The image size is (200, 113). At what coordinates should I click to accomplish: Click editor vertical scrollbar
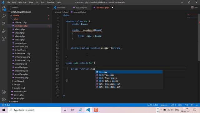pyautogui.click(x=199, y=37)
